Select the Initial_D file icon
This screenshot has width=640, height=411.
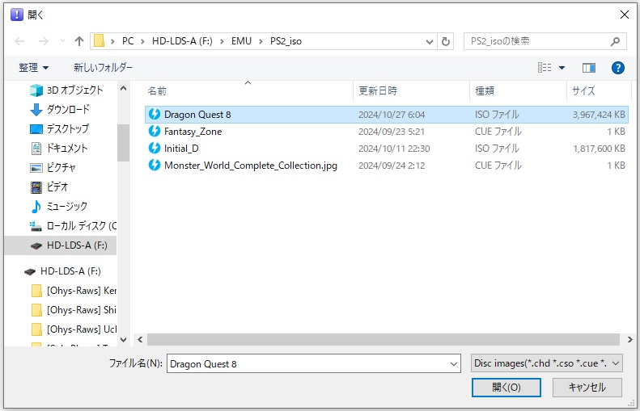click(x=155, y=149)
